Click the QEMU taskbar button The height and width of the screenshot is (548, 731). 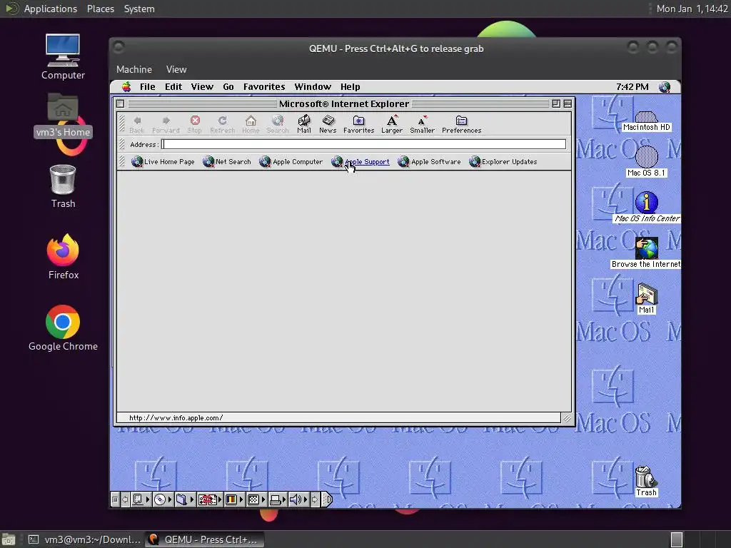pyautogui.click(x=204, y=539)
